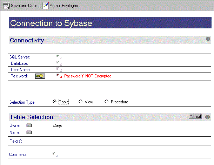The width and height of the screenshot is (214, 165).
Task: Click the Save and Close action
Action: (x=20, y=6)
